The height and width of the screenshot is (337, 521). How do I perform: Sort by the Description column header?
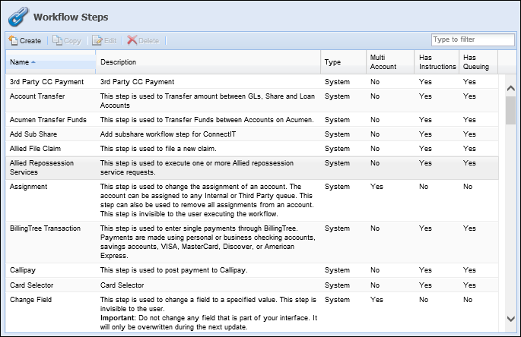[208, 62]
